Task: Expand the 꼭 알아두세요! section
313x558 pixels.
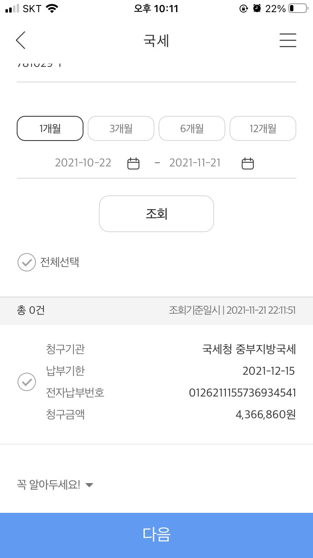Action: [55, 485]
